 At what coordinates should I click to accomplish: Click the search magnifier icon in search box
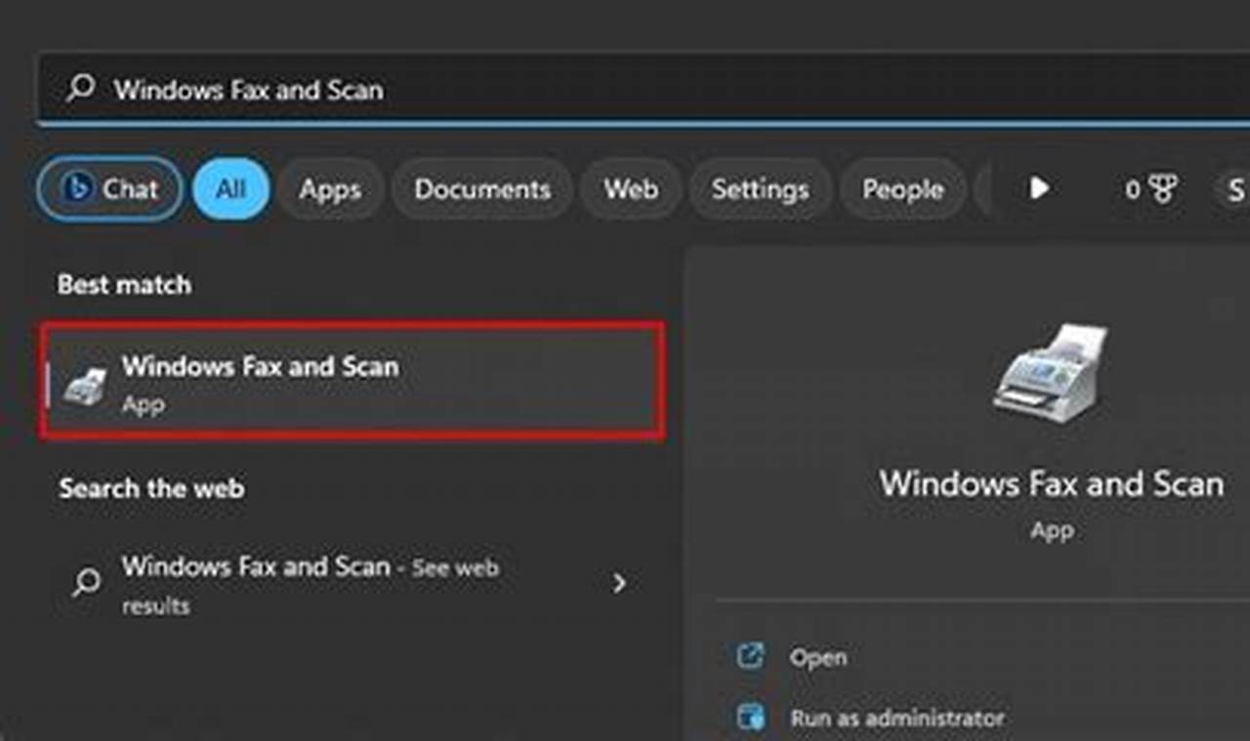80,89
